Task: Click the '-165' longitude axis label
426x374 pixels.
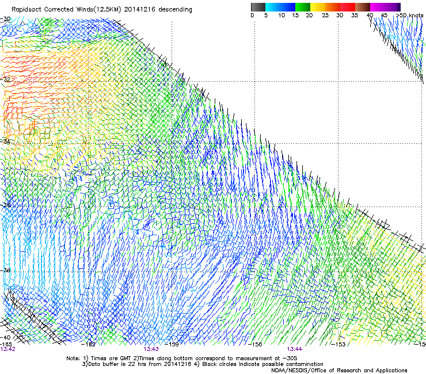Action: pyautogui.click(x=6, y=345)
